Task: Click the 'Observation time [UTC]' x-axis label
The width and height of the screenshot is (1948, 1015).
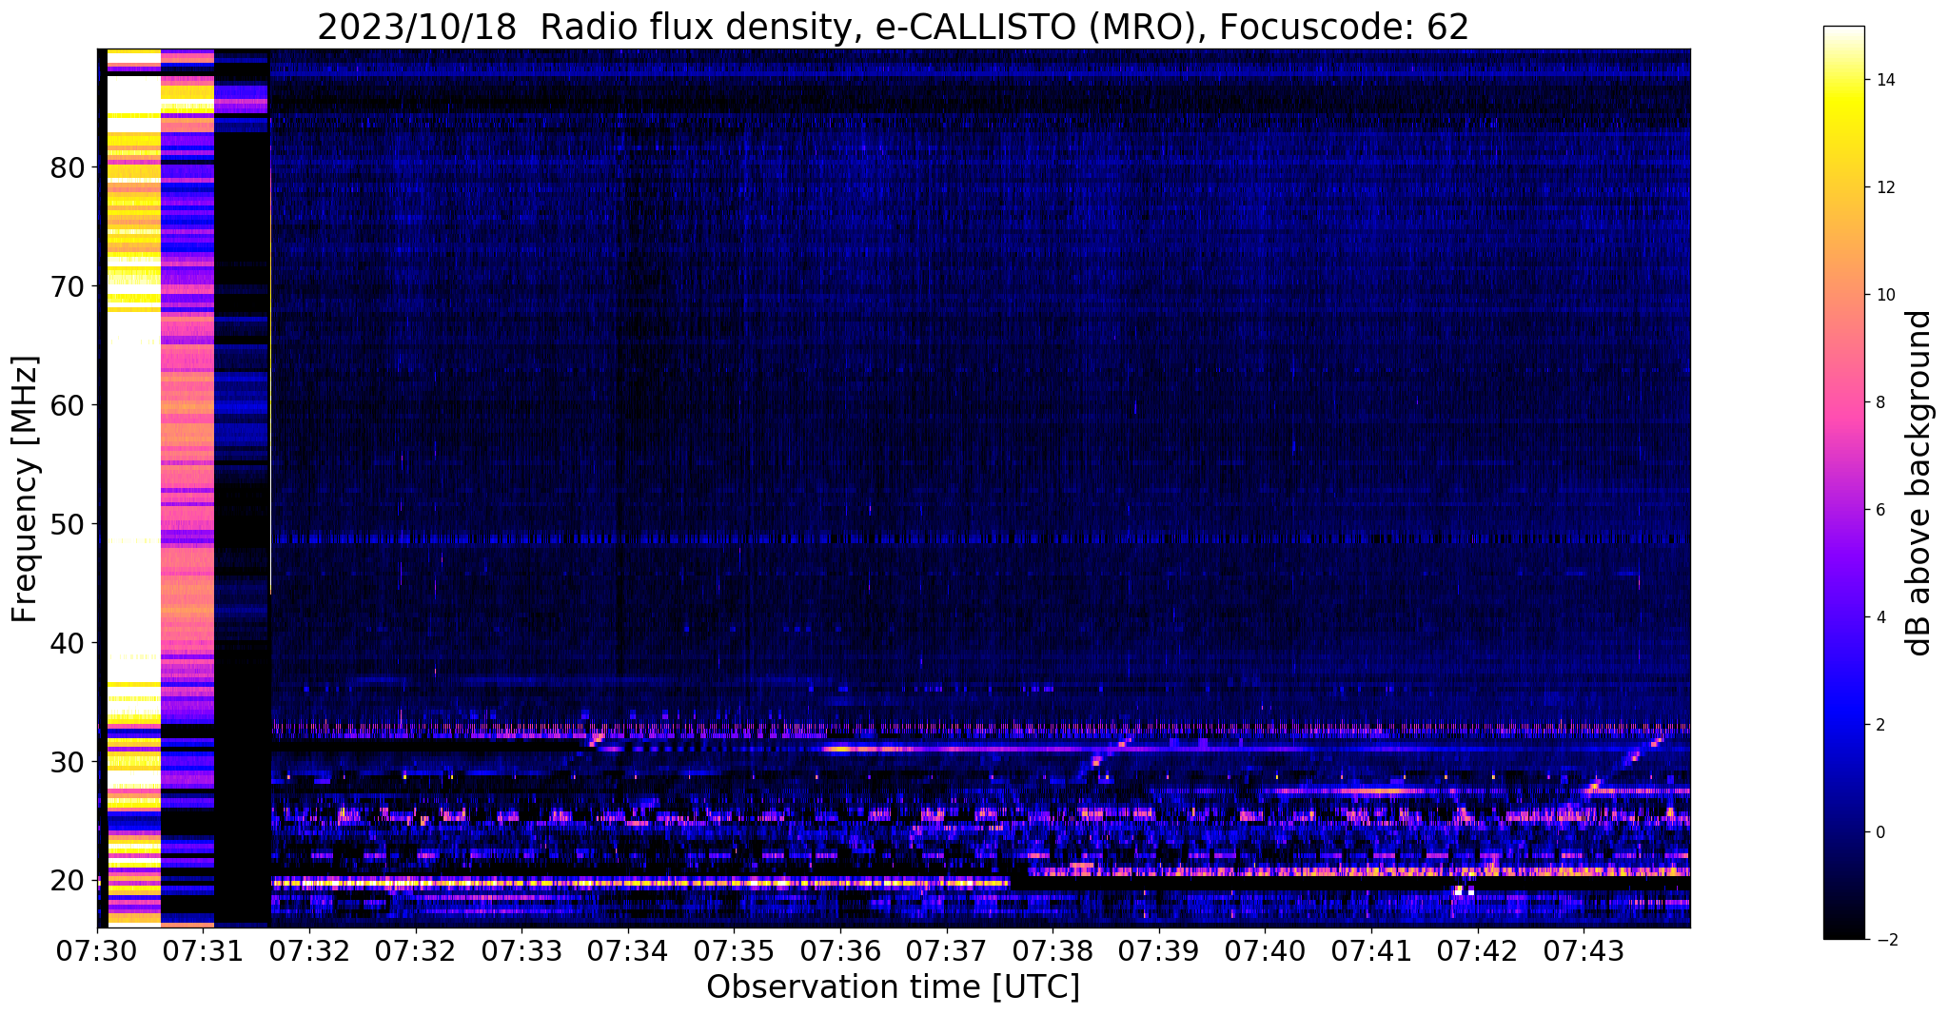Action: pyautogui.click(x=893, y=987)
